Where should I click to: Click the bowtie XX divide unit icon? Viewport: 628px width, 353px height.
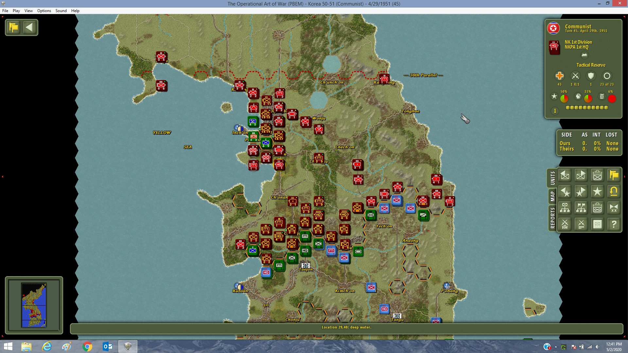coord(614,208)
